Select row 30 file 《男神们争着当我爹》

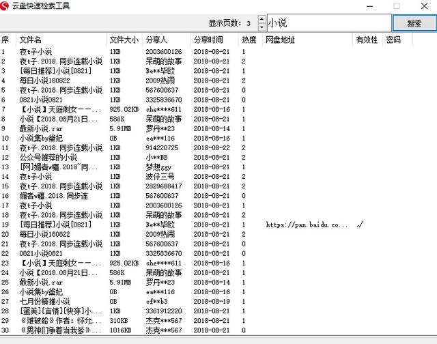(60, 330)
